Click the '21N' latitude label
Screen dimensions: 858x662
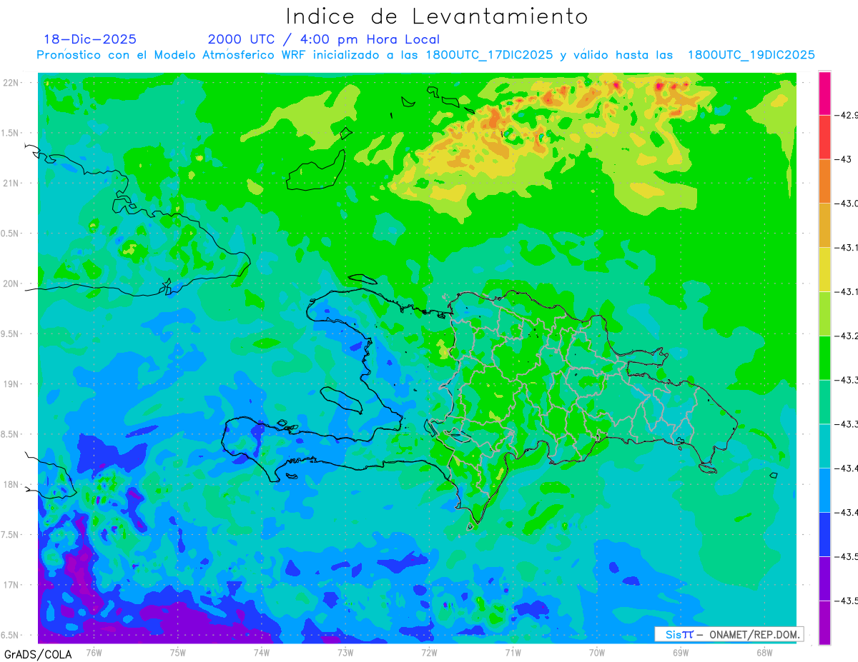click(12, 183)
